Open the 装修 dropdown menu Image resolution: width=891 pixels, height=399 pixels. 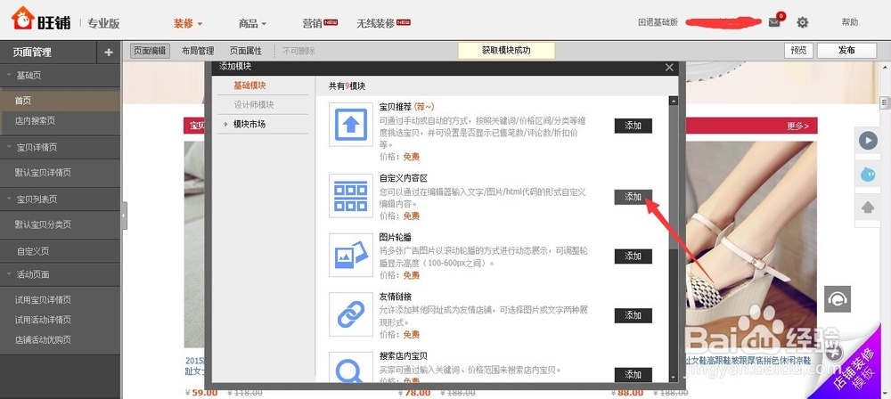point(188,23)
